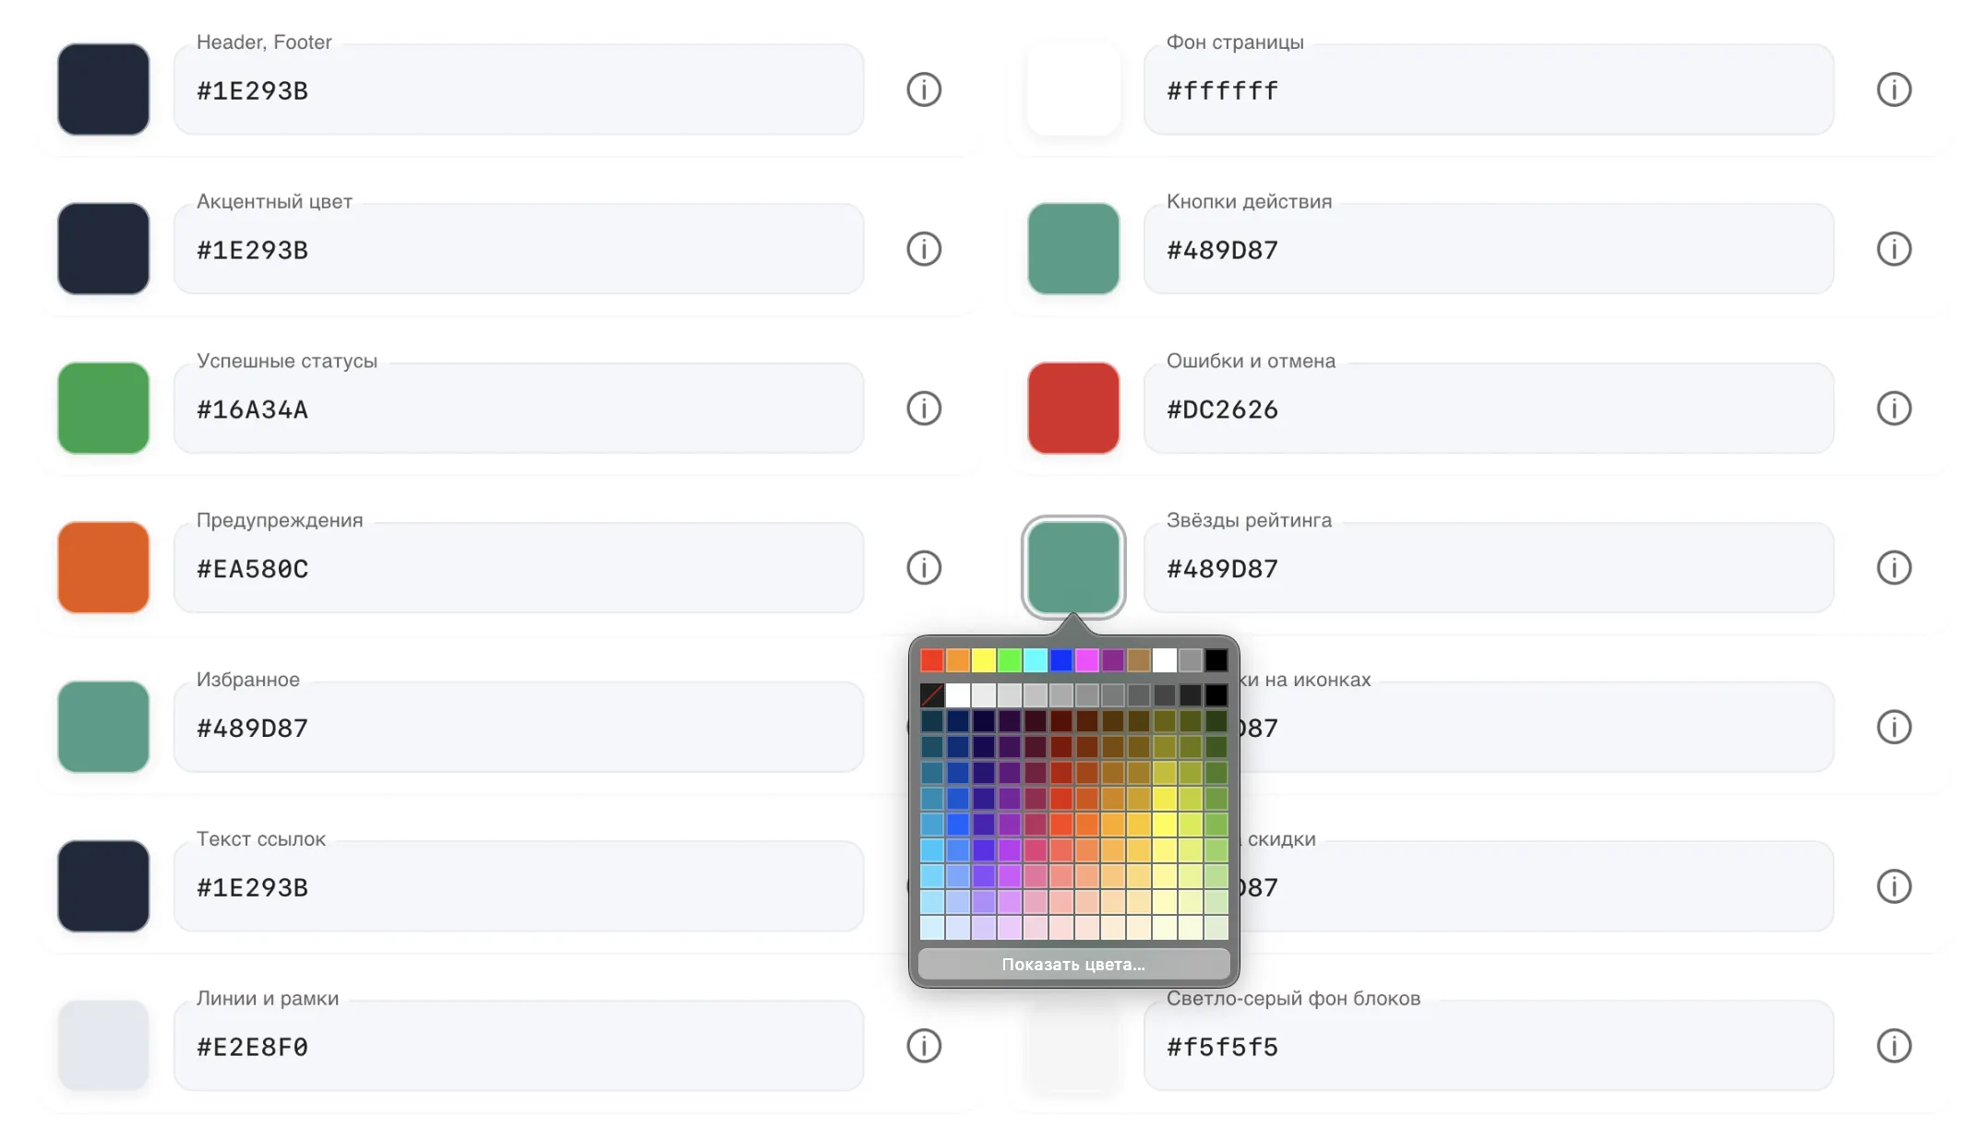
Task: Select the no-color slashed swatch in picker
Action: [932, 694]
